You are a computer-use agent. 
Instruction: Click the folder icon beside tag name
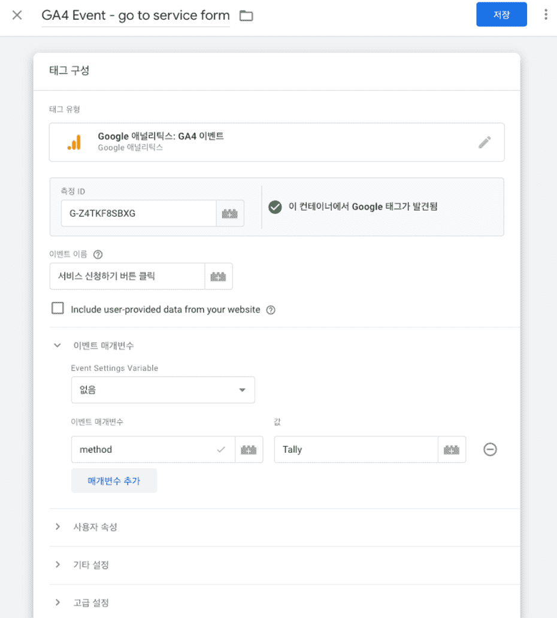246,16
